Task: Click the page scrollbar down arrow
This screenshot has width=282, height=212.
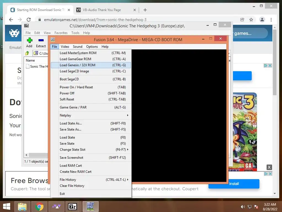Action: [275, 194]
